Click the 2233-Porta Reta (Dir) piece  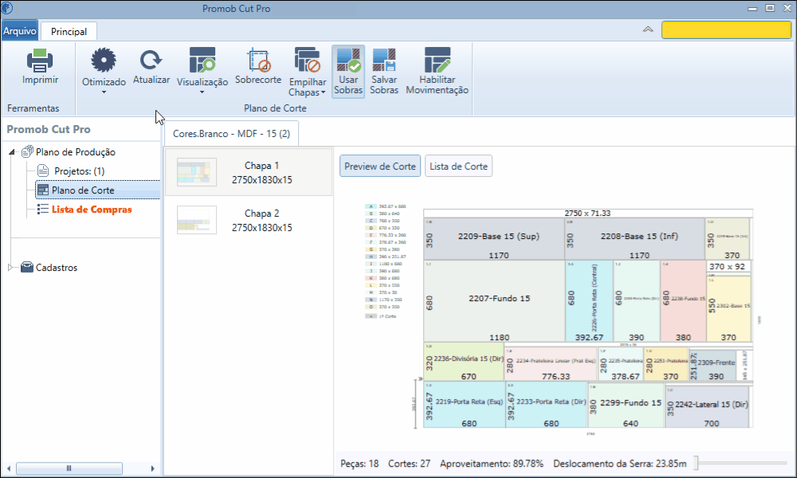point(546,405)
